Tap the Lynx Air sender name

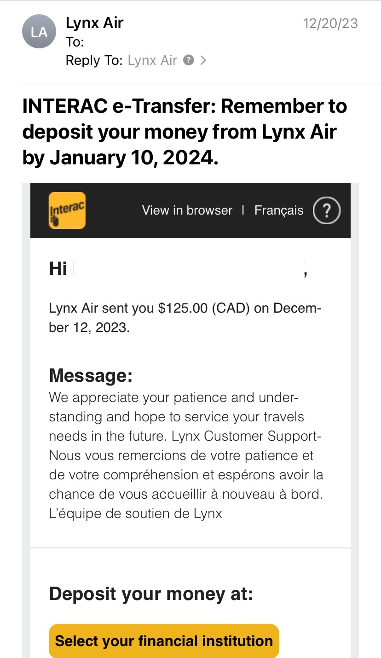[x=94, y=23]
